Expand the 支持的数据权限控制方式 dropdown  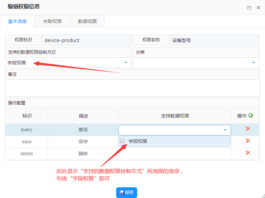tap(125, 62)
